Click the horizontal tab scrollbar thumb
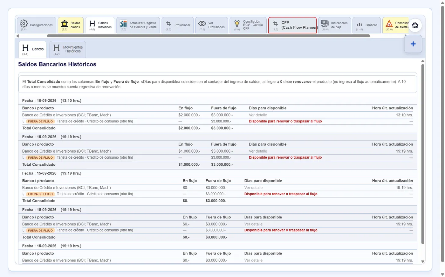This screenshot has height=277, width=445. click(x=209, y=36)
